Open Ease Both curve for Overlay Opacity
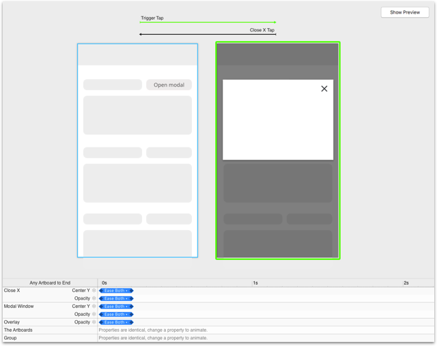Viewport: 437px width, 346px height. click(x=116, y=322)
